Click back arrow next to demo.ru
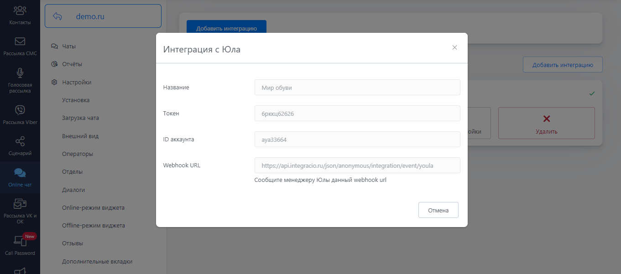 pyautogui.click(x=57, y=16)
